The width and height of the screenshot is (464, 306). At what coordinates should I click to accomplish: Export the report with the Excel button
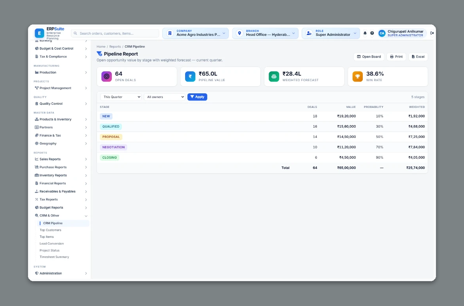(x=418, y=57)
